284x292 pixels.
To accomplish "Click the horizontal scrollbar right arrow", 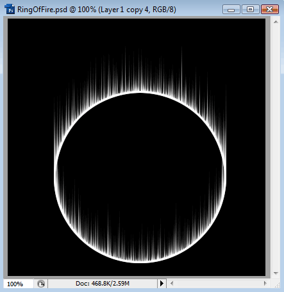I will [265, 284].
